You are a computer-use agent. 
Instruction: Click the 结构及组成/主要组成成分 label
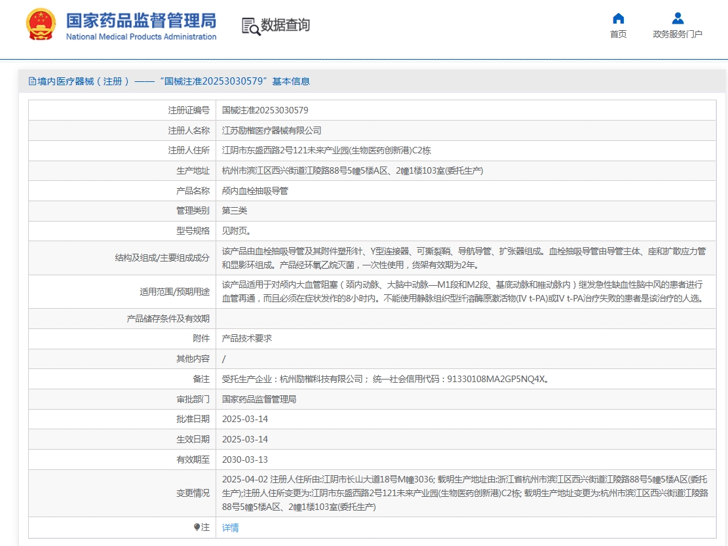163,258
